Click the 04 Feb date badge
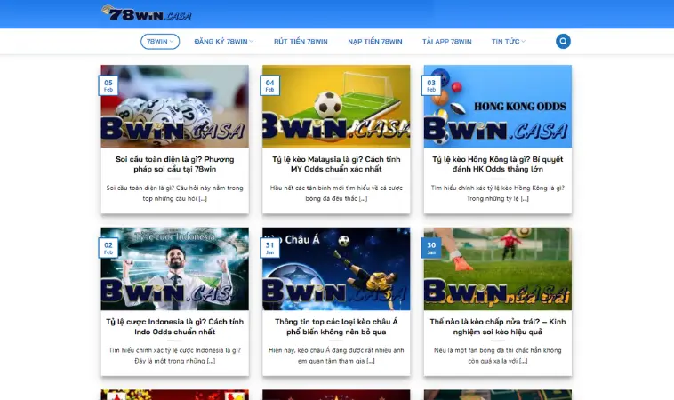This screenshot has width=674, height=400. pyautogui.click(x=269, y=84)
